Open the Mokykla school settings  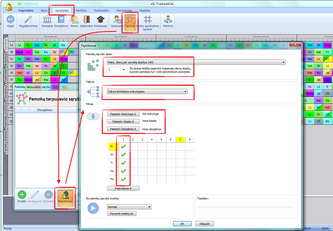(x=47, y=20)
